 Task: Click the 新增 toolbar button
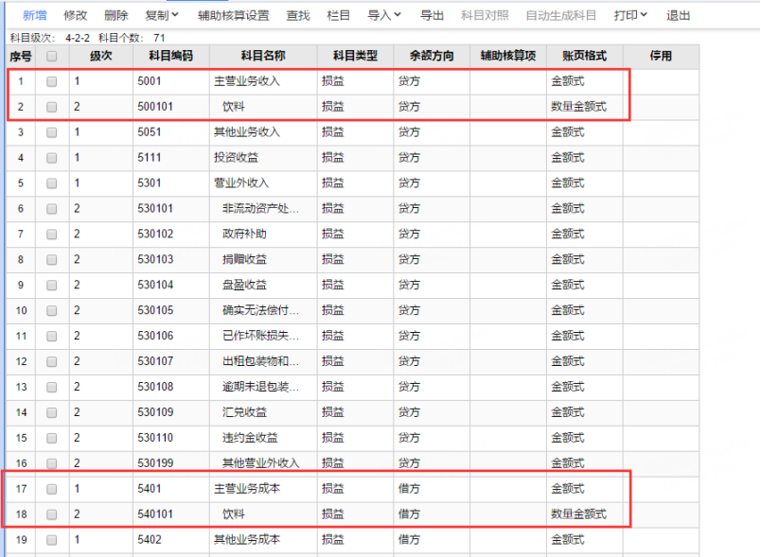(34, 16)
